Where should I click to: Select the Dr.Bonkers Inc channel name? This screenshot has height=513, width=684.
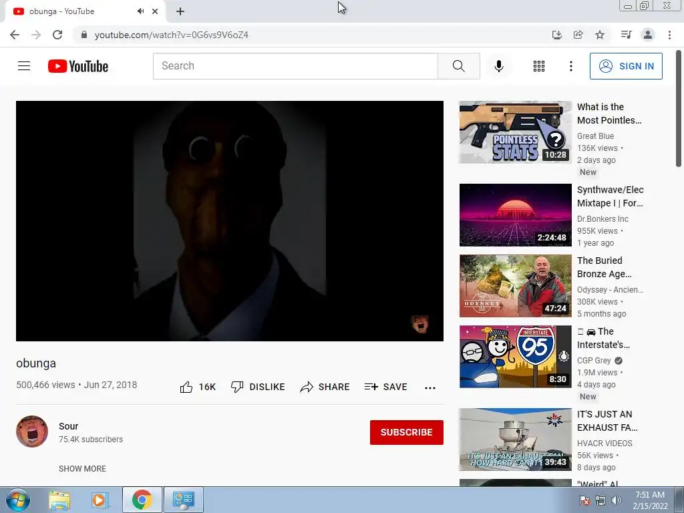[603, 219]
